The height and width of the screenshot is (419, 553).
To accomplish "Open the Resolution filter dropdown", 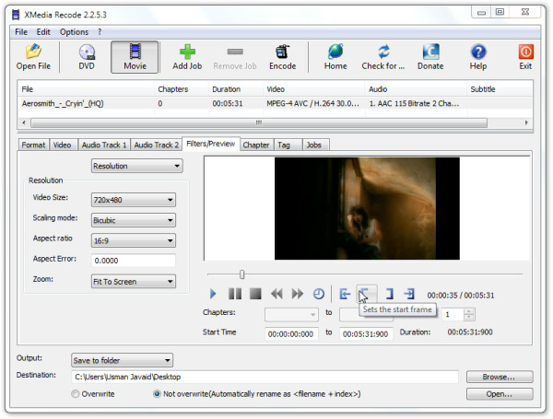I will pyautogui.click(x=136, y=166).
